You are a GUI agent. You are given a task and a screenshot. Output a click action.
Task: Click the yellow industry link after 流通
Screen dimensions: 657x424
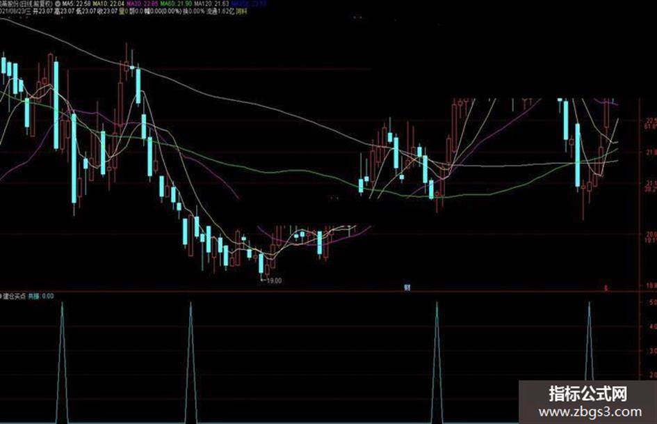[x=241, y=11]
